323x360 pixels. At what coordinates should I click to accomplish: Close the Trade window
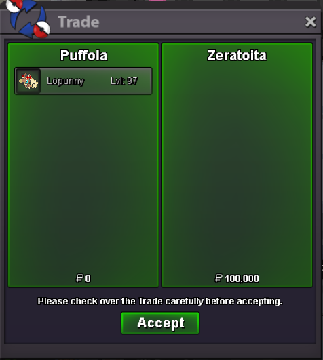[x=310, y=22]
